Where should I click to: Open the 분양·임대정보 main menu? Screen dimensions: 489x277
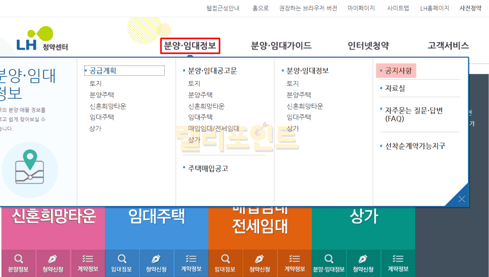(190, 46)
